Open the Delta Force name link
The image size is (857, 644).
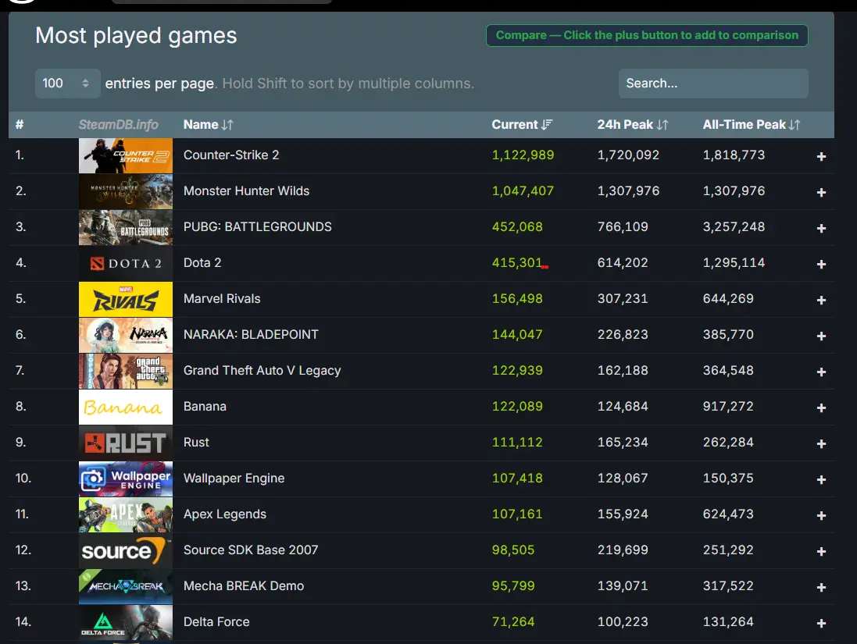(x=216, y=622)
